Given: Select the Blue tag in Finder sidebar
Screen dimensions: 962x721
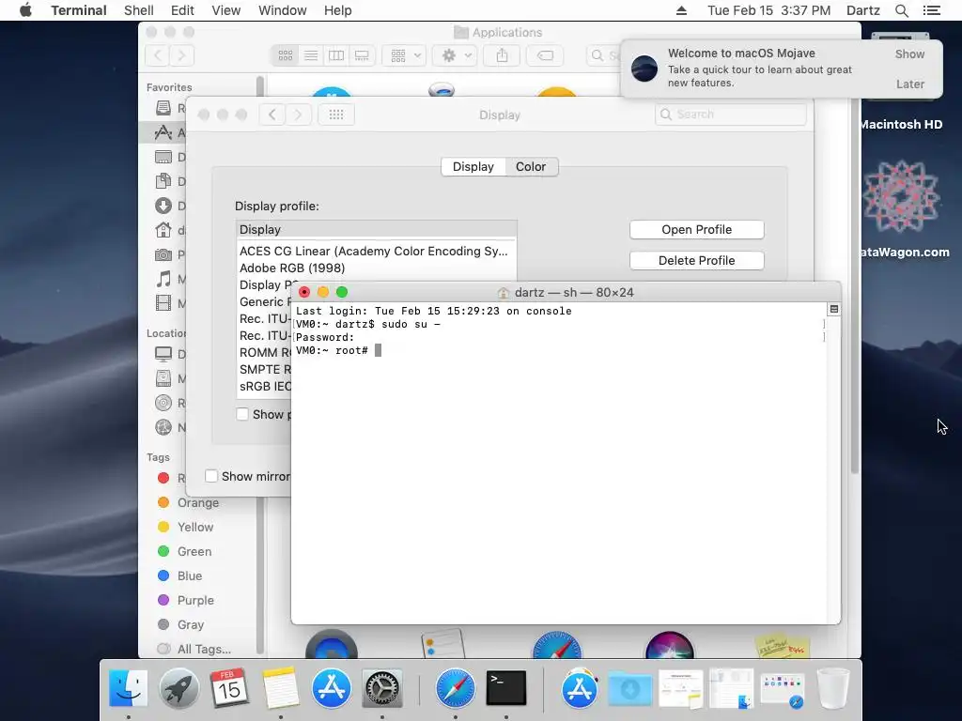Looking at the screenshot, I should coord(179,575).
